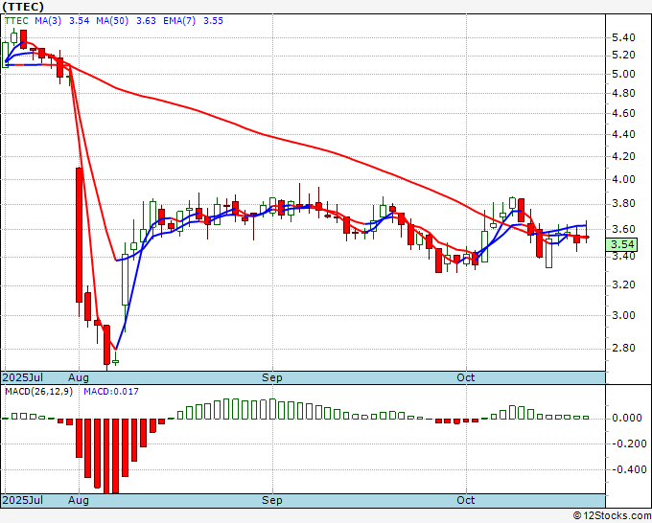Click the large red early-August gap-down candle
652x523 pixels.
coord(79,235)
